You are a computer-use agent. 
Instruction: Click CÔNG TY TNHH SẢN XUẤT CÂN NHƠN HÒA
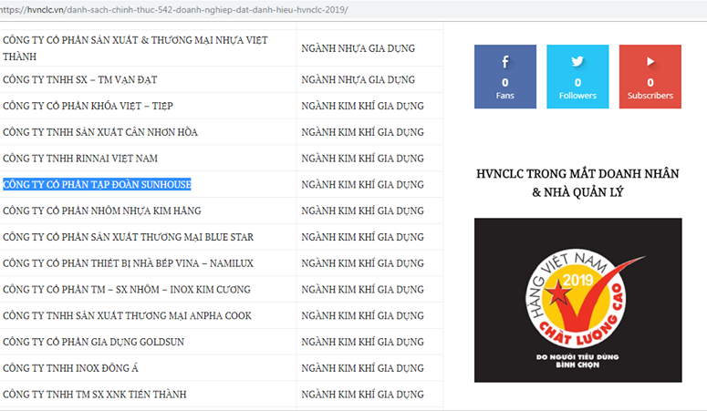click(x=100, y=132)
